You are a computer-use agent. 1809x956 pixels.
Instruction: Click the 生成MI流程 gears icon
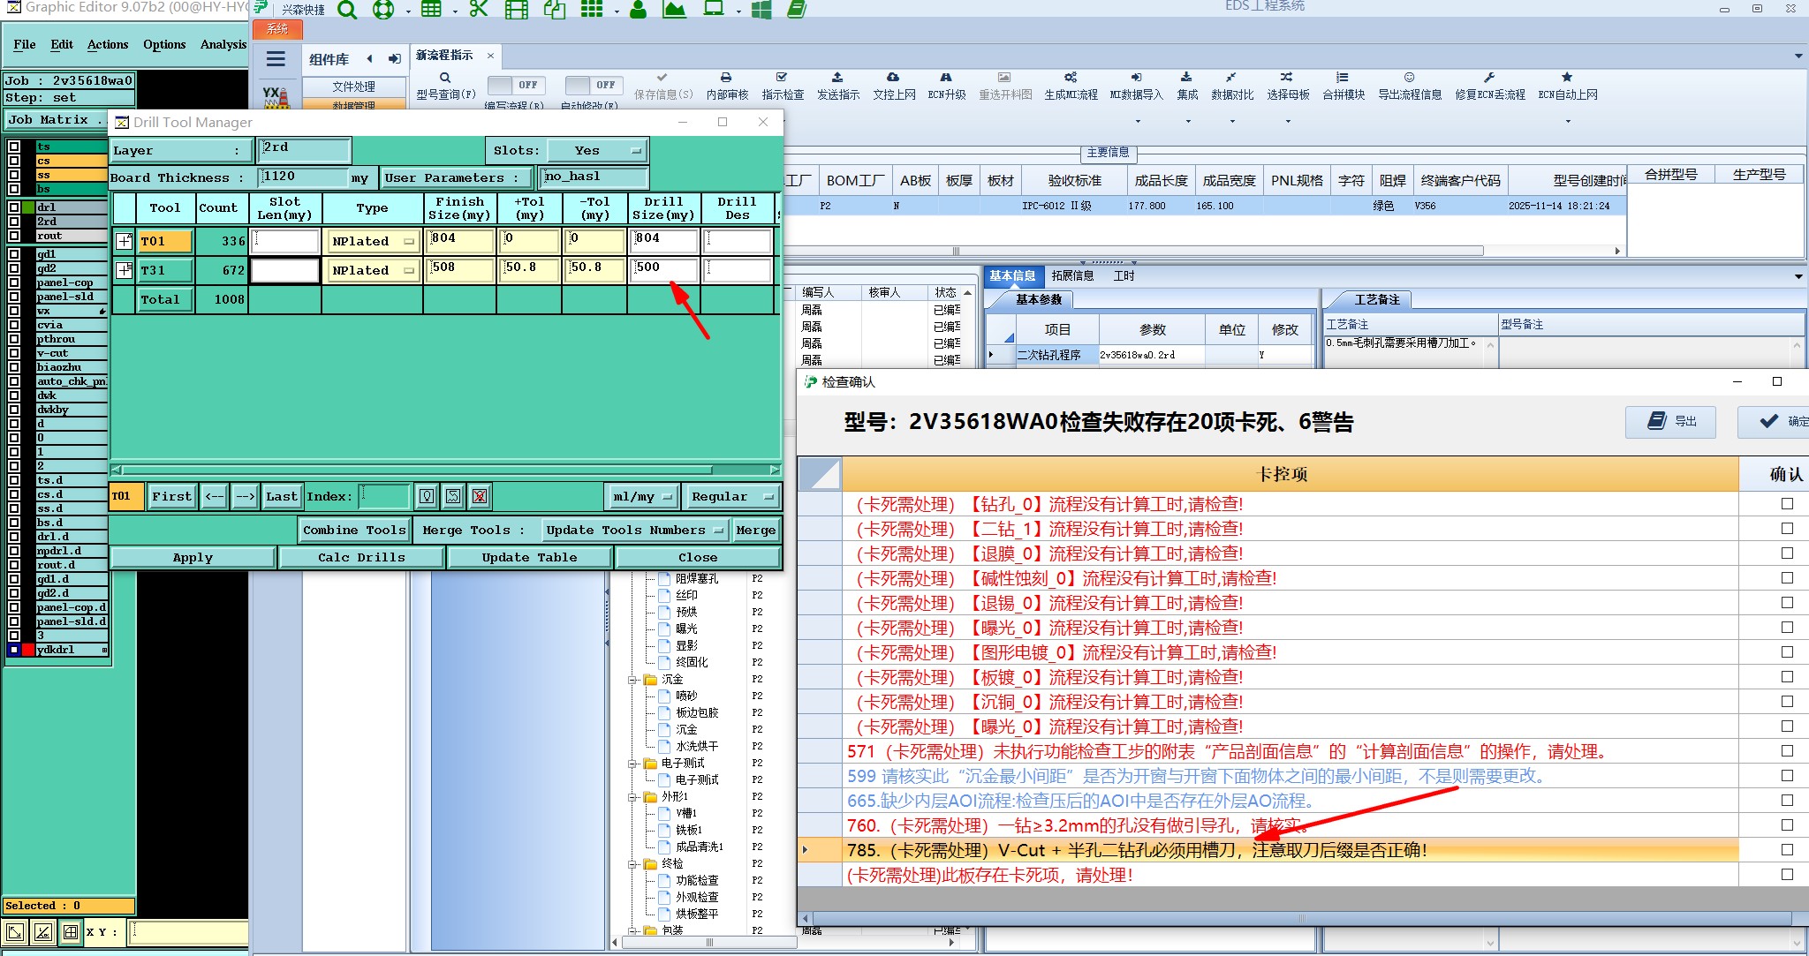click(1070, 79)
